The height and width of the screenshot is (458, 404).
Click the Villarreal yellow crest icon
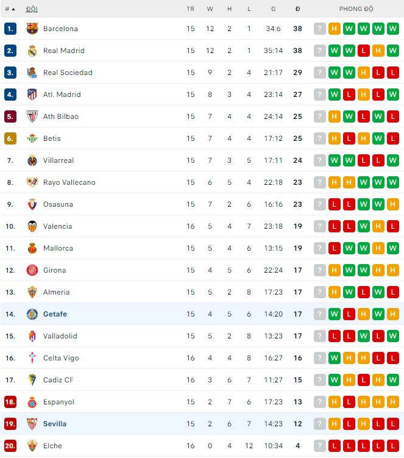[32, 160]
